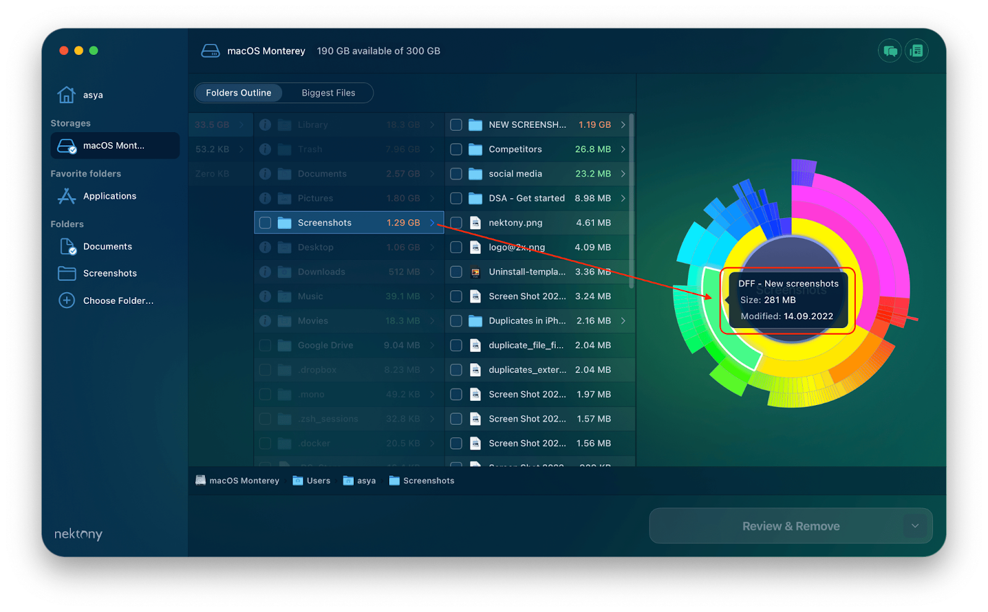Expand Competitors folder chevron
Viewport: 988px width, 612px height.
click(x=623, y=149)
